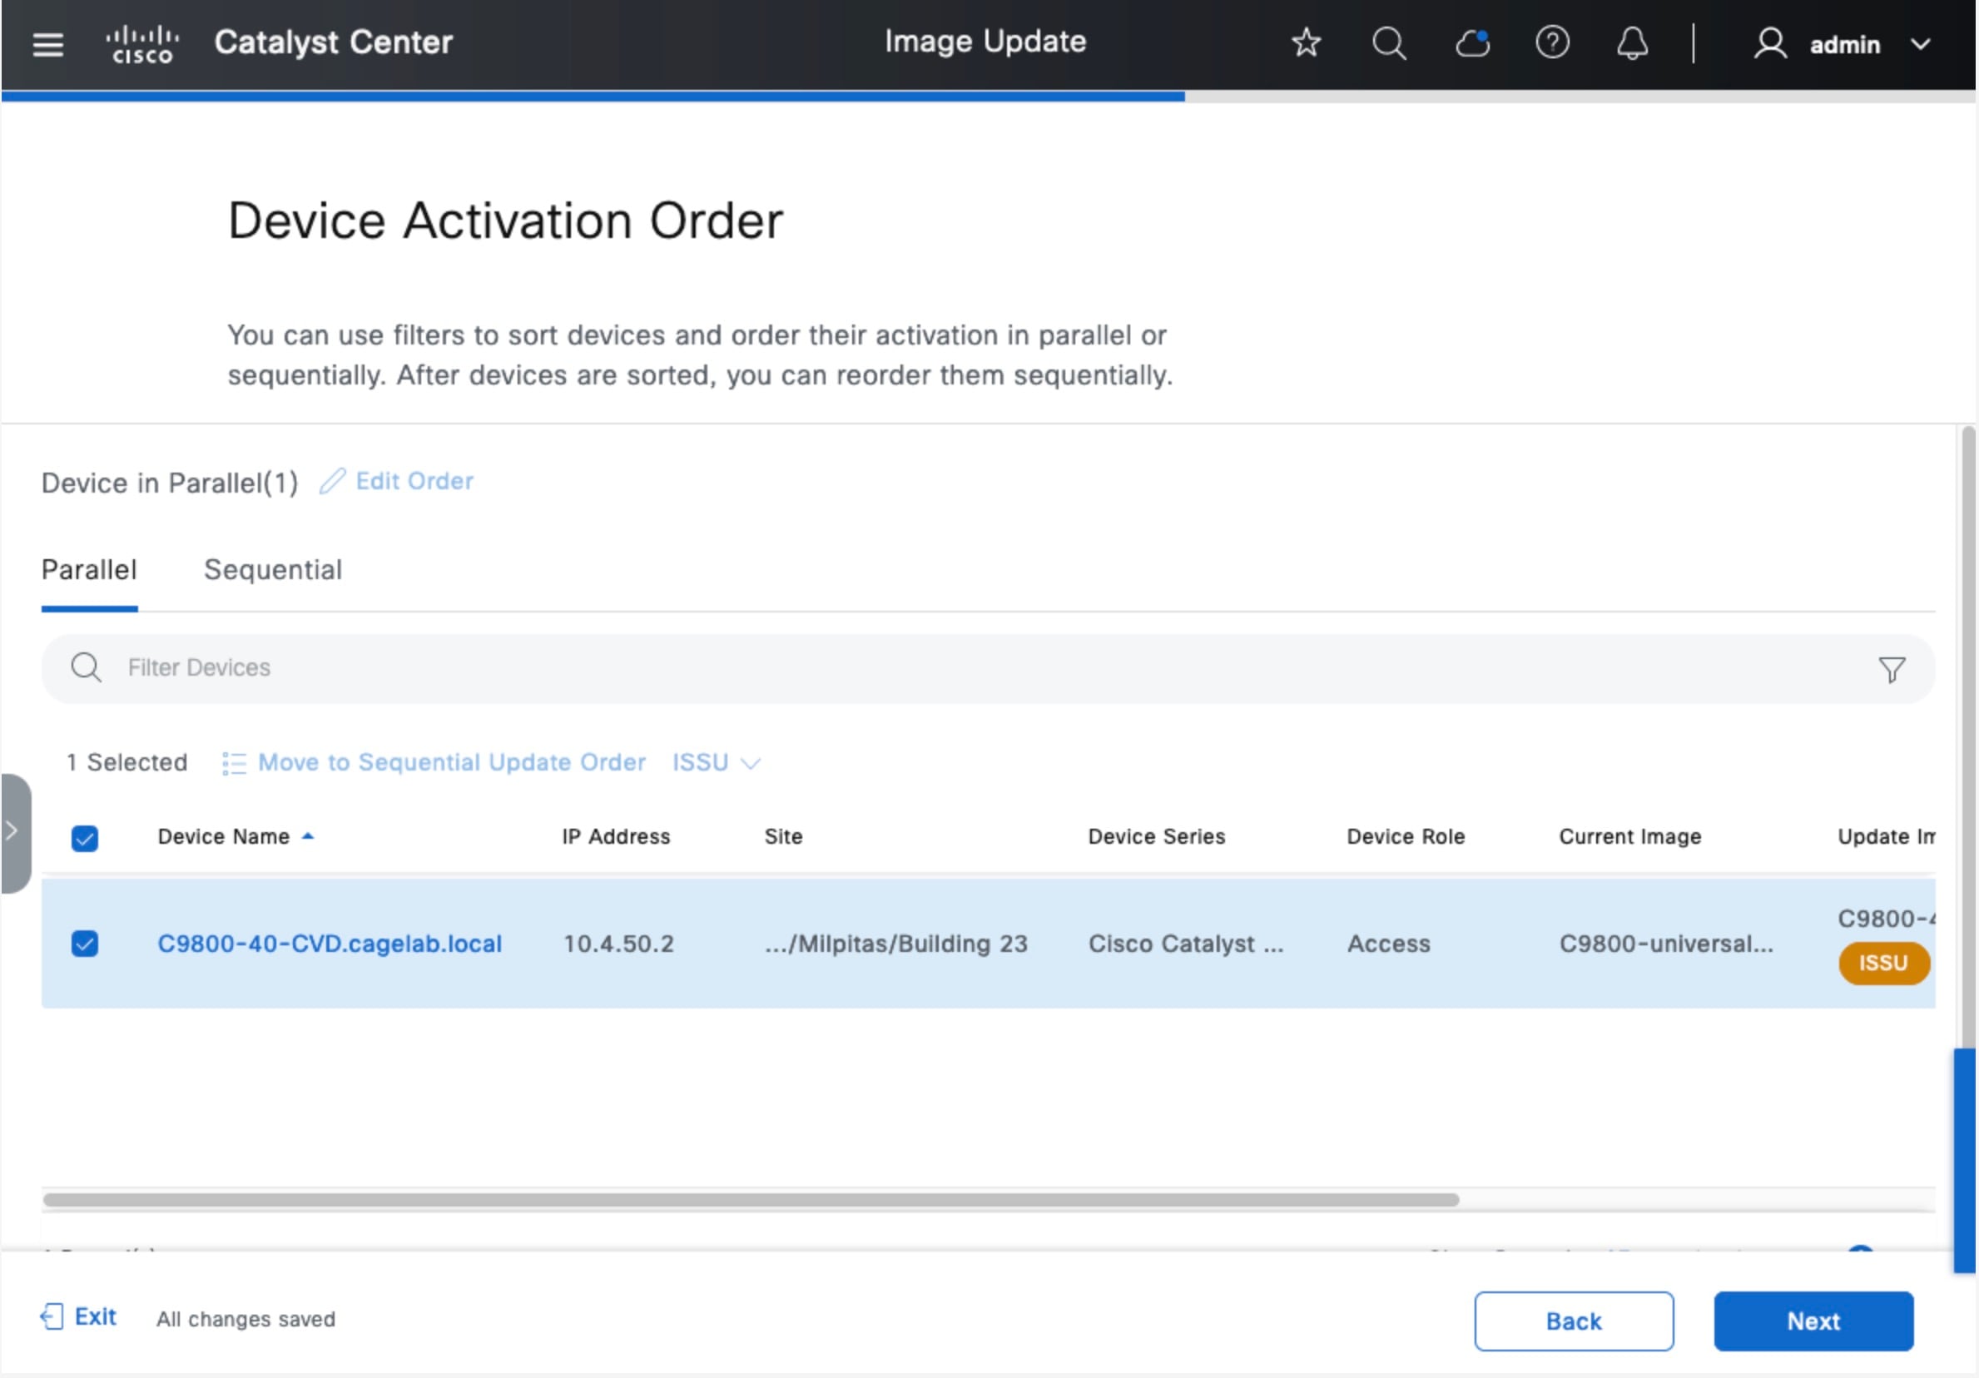Screen dimensions: 1979x1378
Task: Toggle the select-all header checkbox
Action: tap(85, 838)
